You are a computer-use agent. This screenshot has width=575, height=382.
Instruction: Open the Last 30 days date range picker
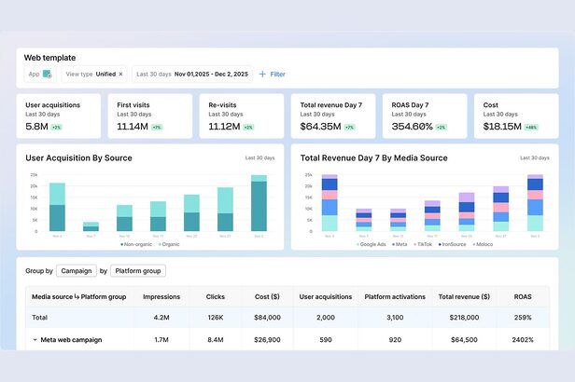point(192,74)
